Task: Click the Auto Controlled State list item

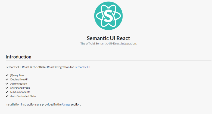Action: point(23,96)
